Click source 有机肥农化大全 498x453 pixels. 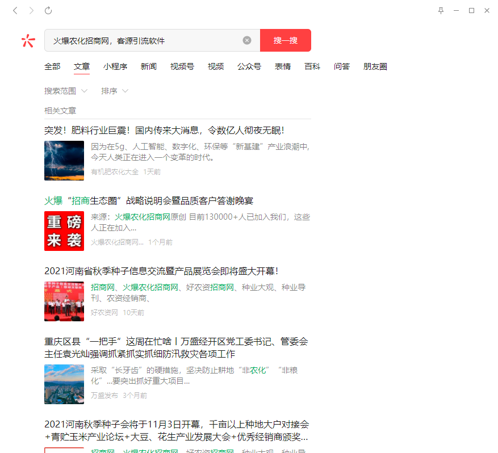point(115,172)
